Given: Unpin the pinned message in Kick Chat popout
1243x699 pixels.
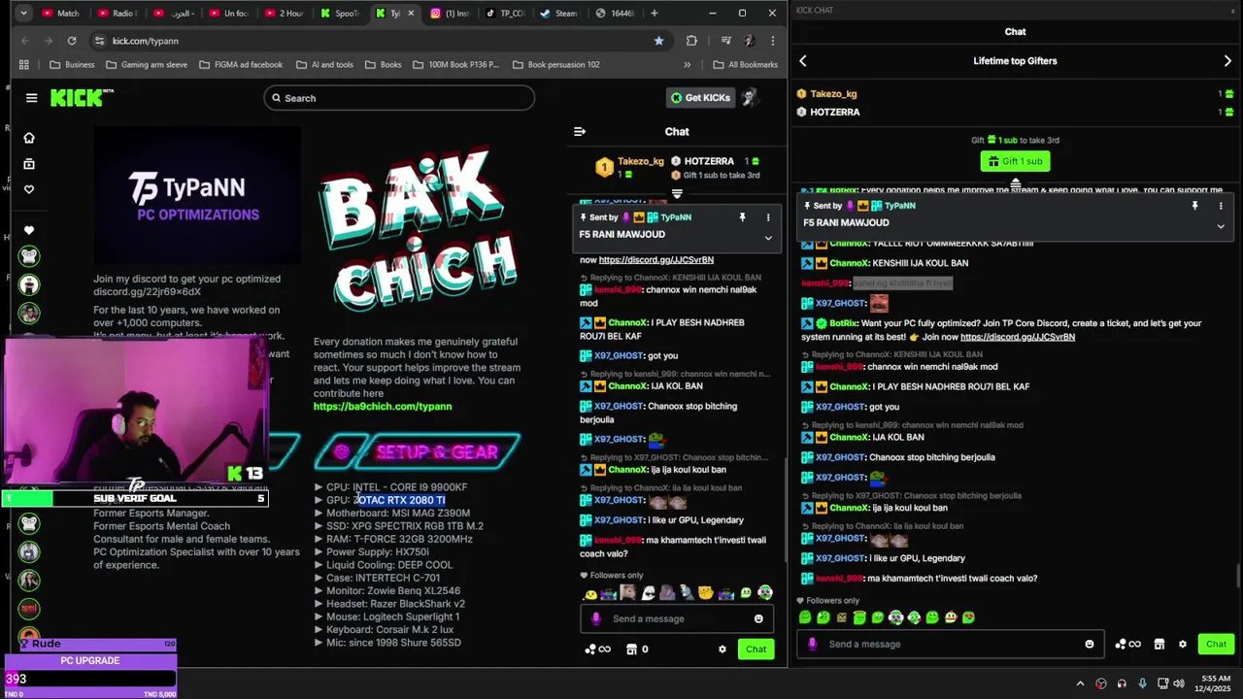Looking at the screenshot, I should pyautogui.click(x=1195, y=206).
